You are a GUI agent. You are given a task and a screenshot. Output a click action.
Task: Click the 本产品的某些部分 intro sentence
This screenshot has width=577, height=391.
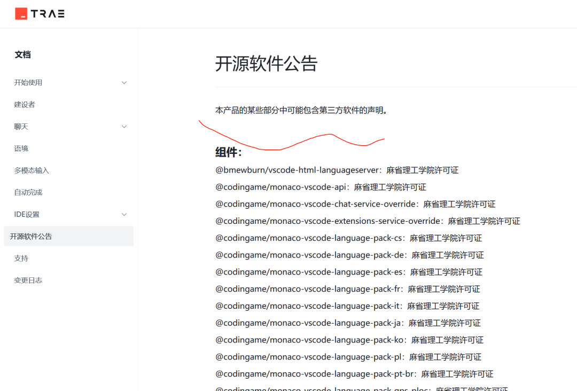click(x=301, y=111)
